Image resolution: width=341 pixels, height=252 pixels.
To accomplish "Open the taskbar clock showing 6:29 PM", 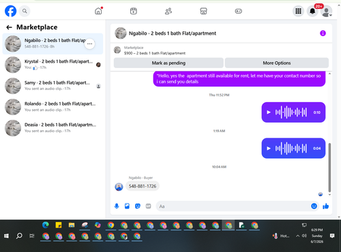I will (x=317, y=236).
